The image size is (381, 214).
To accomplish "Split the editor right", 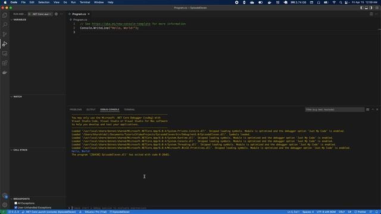I will click(x=371, y=14).
